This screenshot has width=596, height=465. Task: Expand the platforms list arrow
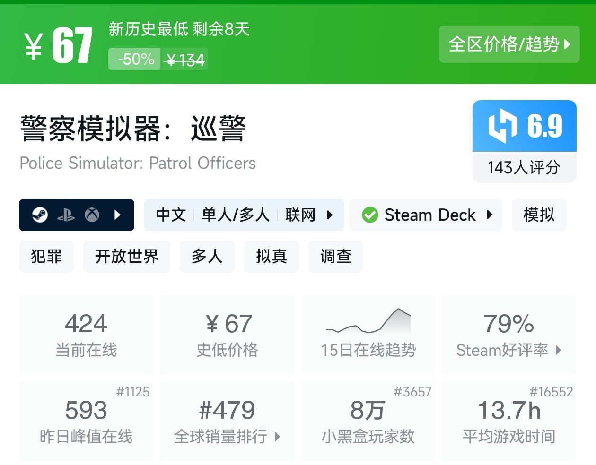pos(117,215)
